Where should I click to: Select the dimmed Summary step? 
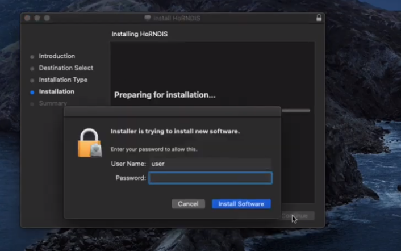53,103
